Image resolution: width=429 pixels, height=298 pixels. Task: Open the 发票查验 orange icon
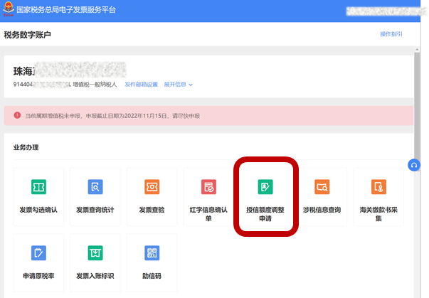click(152, 187)
